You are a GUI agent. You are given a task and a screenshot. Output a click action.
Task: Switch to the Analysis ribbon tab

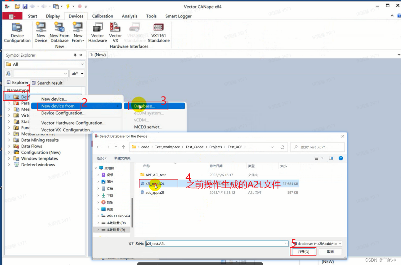click(130, 16)
